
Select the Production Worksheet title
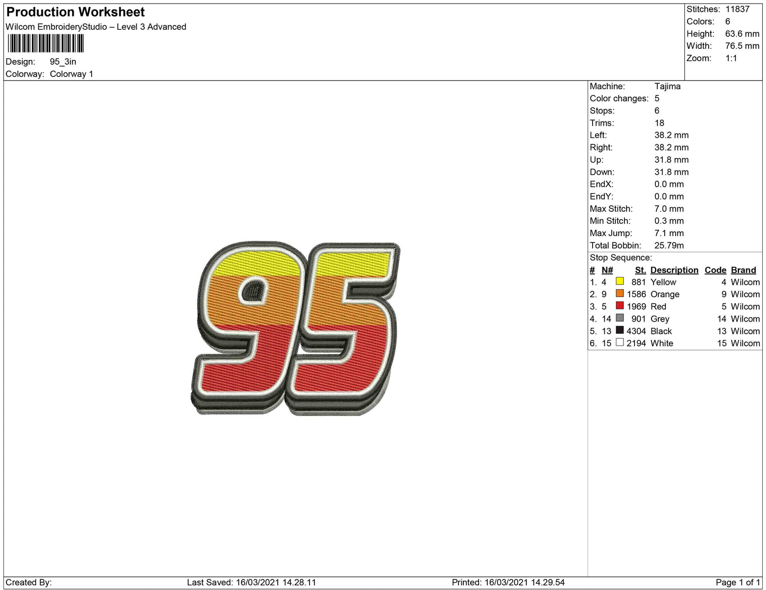(x=75, y=12)
